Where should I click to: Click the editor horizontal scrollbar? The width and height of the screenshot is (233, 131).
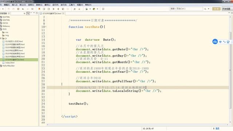tap(138, 124)
